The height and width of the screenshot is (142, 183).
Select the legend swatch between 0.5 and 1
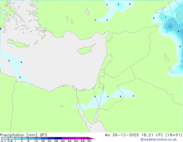point(12,138)
